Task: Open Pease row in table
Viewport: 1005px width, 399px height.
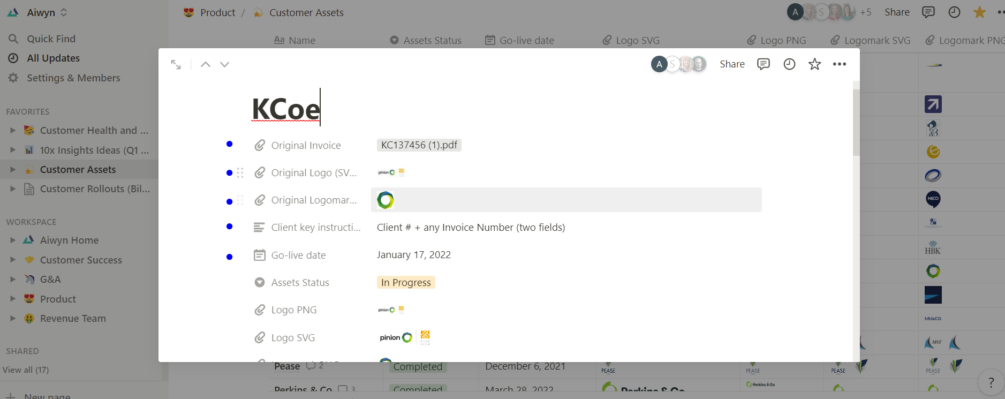Action: [x=288, y=366]
